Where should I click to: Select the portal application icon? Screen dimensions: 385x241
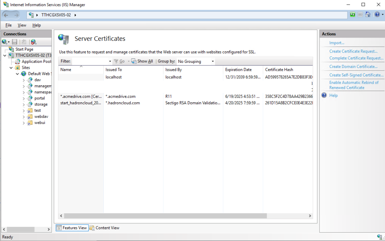(x=30, y=98)
